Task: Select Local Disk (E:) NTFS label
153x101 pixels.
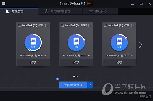Action: pos(119,26)
